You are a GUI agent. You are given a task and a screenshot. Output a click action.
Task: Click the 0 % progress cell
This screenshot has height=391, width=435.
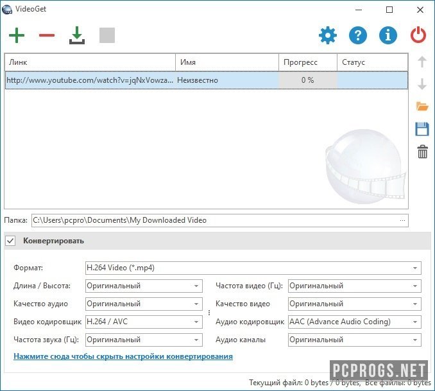click(x=308, y=80)
